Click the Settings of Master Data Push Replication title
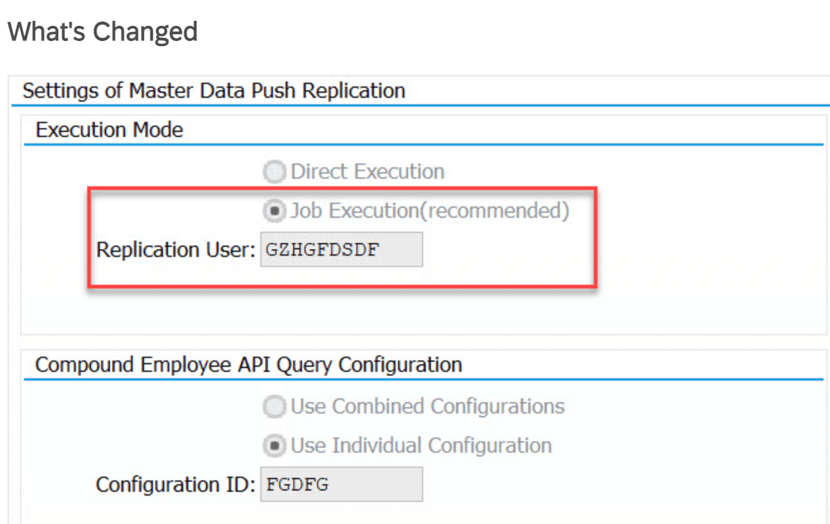 point(214,91)
